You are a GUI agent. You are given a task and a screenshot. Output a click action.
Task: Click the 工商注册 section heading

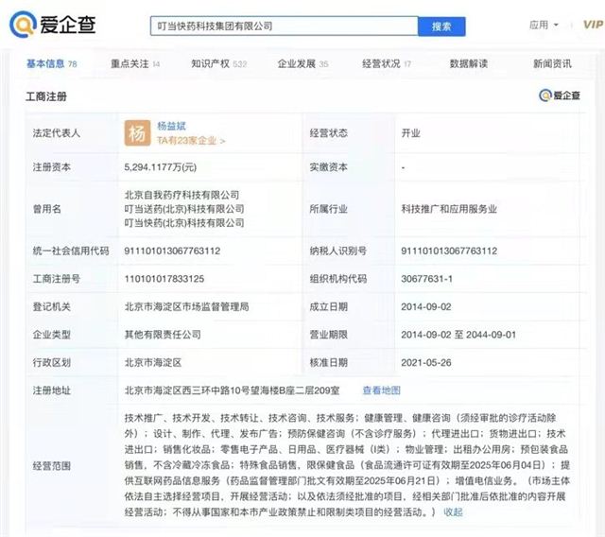[46, 96]
